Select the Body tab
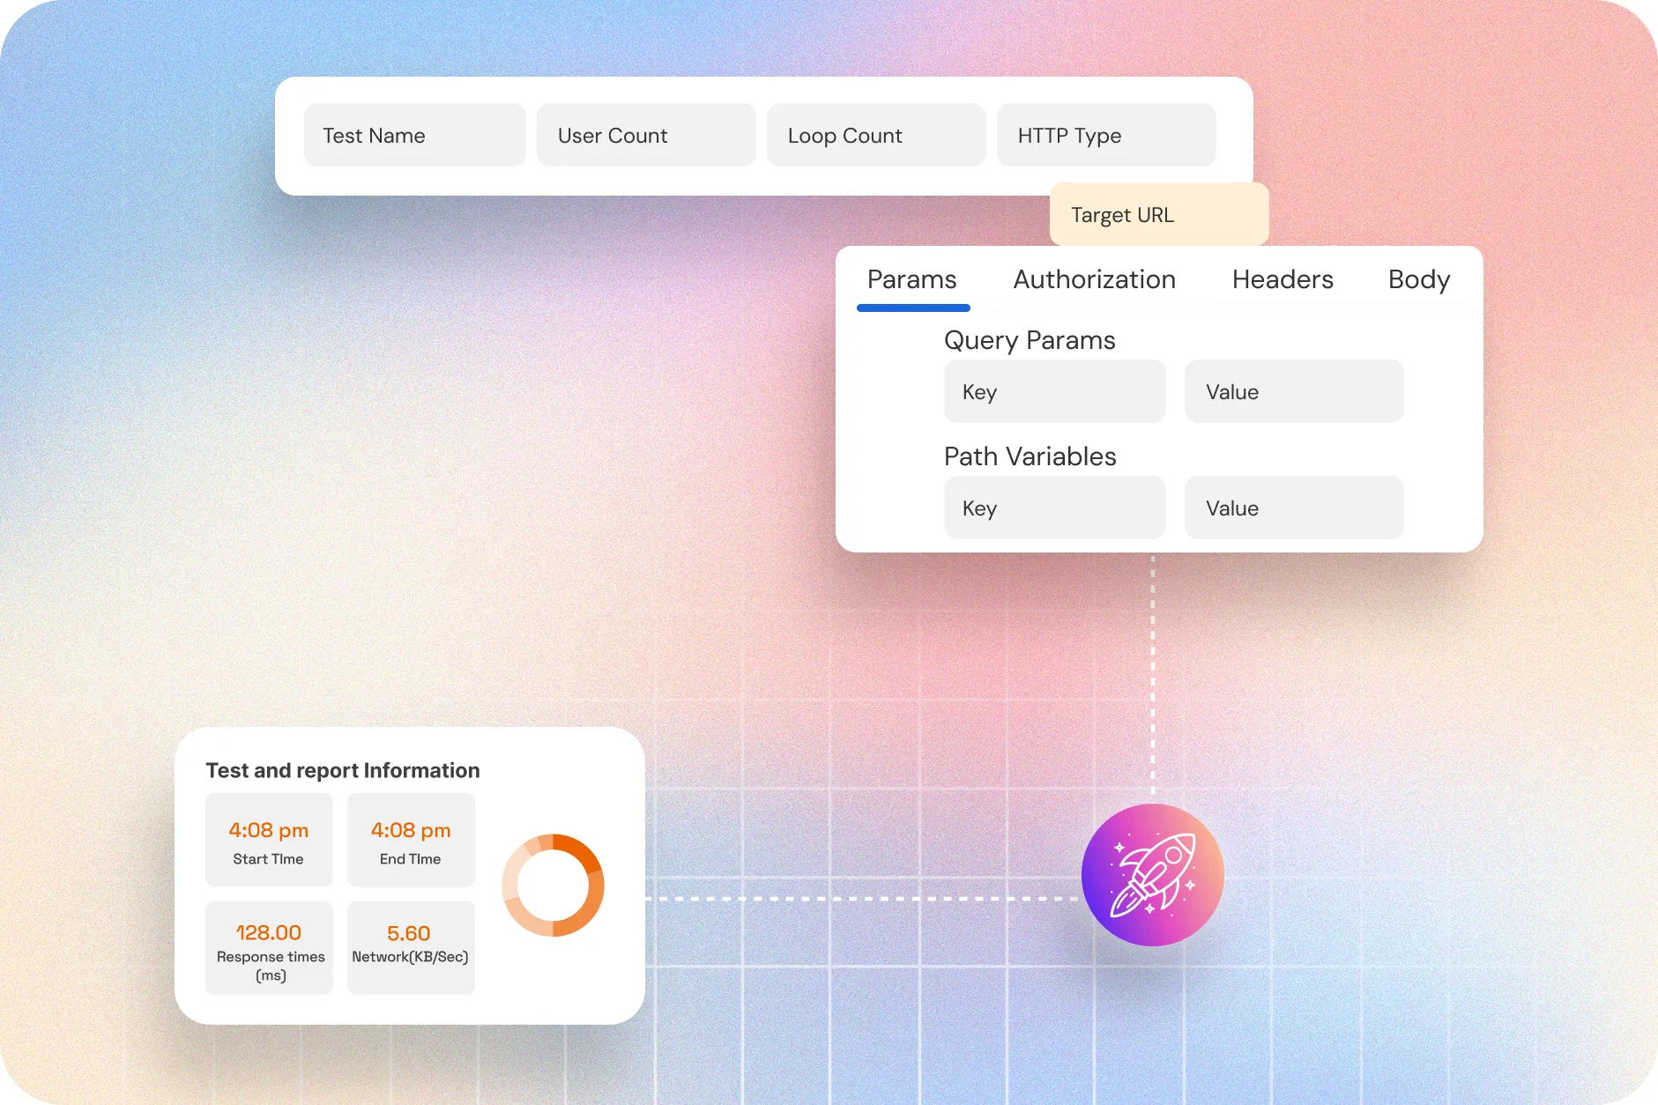Image resolution: width=1658 pixels, height=1105 pixels. (1418, 280)
